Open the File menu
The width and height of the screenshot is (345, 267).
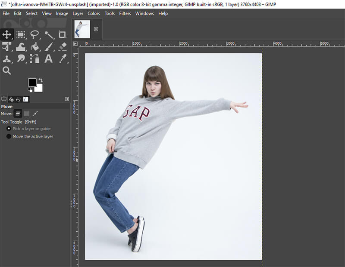[x=6, y=13]
